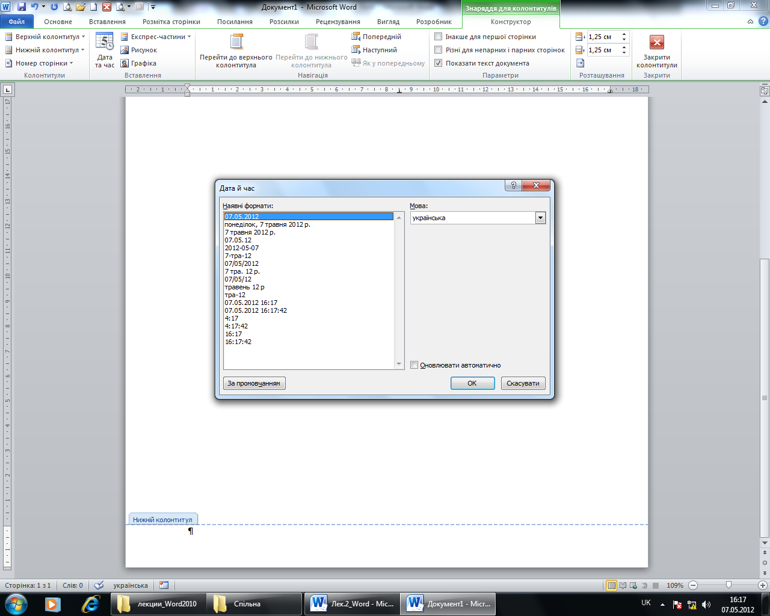Switch to Вставлення tab
The image size is (770, 616).
[107, 22]
